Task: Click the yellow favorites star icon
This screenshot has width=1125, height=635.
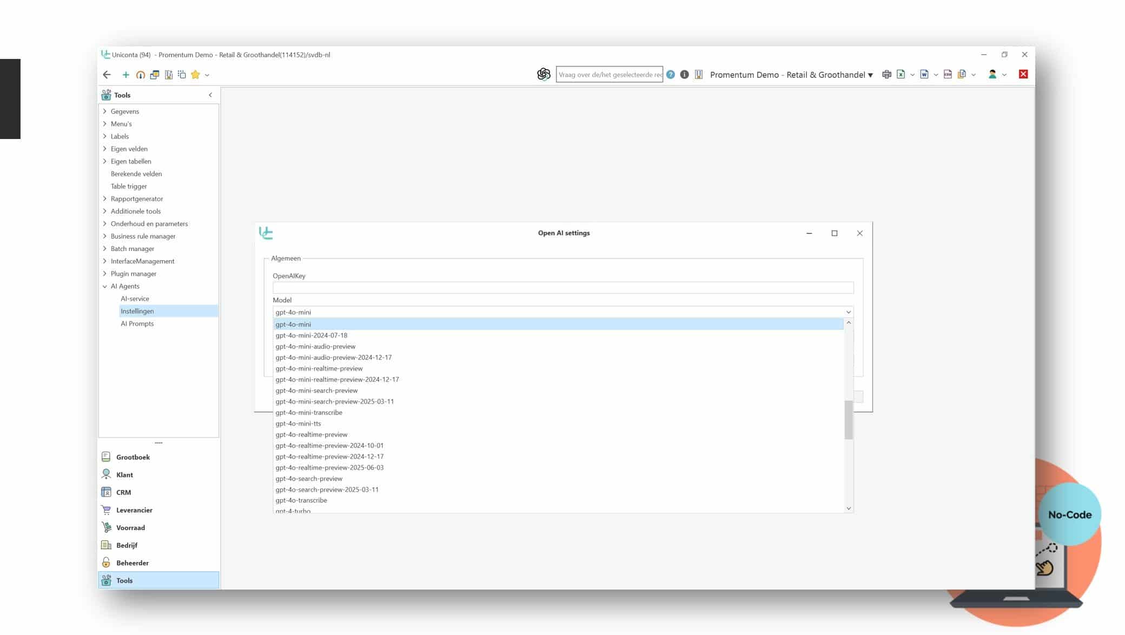Action: pos(195,75)
